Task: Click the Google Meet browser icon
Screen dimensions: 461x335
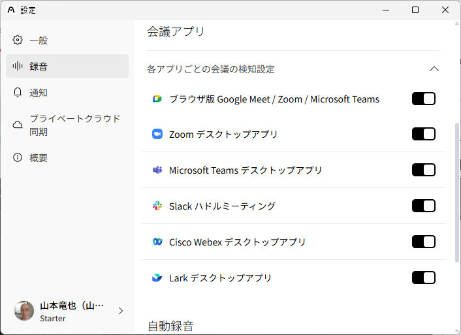Action: click(157, 99)
